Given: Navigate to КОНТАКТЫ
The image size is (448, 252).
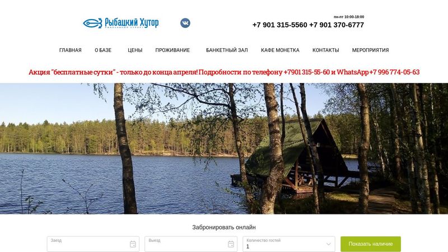Looking at the screenshot, I should click(326, 50).
